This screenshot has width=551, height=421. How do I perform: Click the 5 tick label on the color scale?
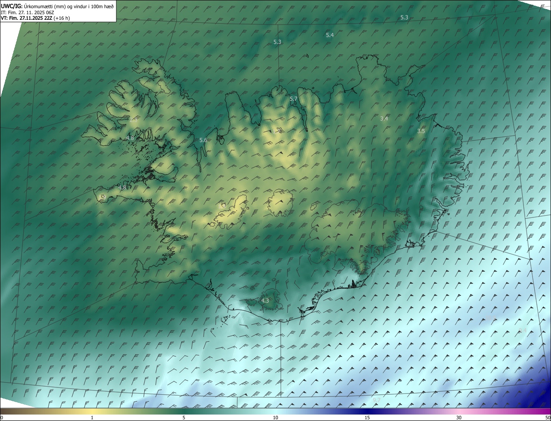tap(184, 418)
